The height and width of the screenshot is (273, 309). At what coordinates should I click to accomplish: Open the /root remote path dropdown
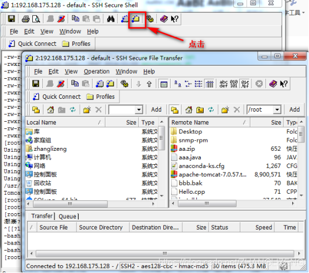277,109
